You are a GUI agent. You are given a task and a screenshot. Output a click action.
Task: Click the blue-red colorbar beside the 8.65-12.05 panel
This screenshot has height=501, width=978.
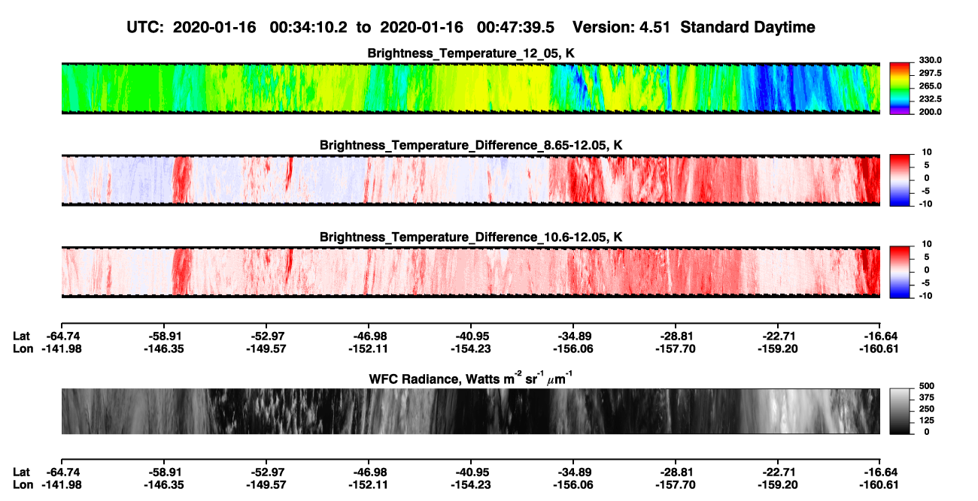[x=899, y=180]
